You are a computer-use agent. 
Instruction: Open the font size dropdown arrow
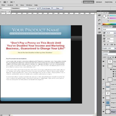(x=115, y=33)
